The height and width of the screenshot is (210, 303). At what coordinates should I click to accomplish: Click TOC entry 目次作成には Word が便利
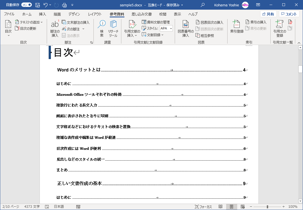79,148
